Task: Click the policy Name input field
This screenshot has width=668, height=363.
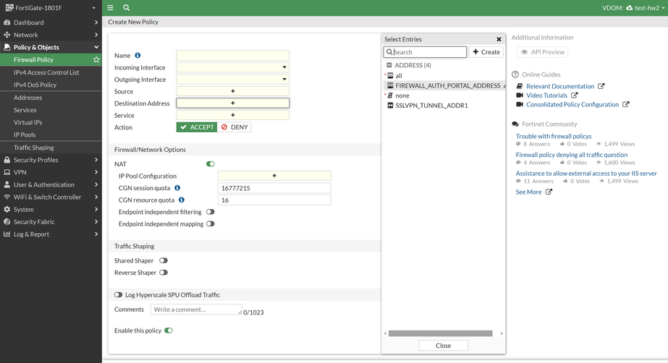Action: pyautogui.click(x=232, y=56)
